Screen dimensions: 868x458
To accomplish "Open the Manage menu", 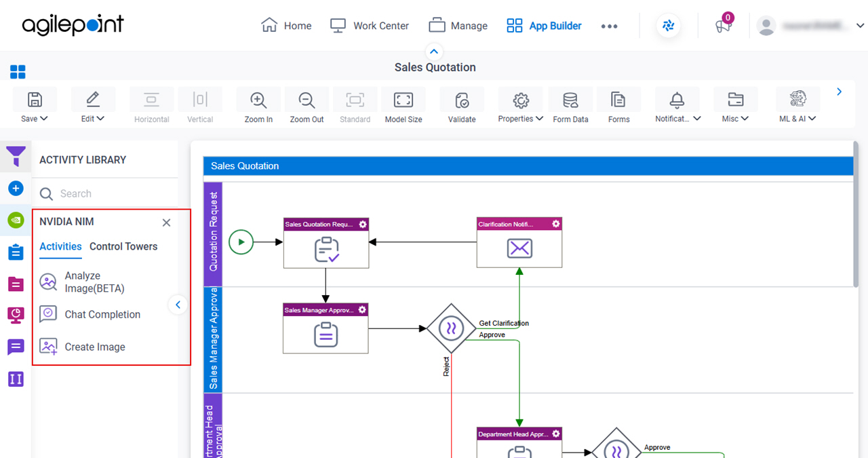I will click(x=458, y=26).
